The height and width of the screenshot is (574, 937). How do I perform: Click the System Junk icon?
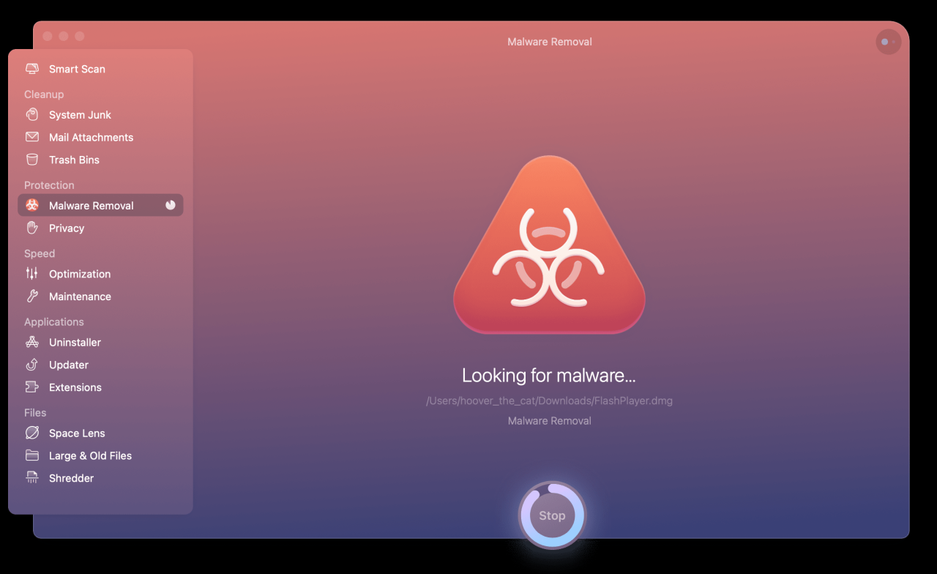(32, 115)
